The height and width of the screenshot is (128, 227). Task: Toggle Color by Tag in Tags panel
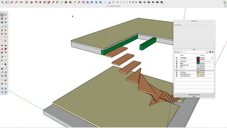click(210, 52)
